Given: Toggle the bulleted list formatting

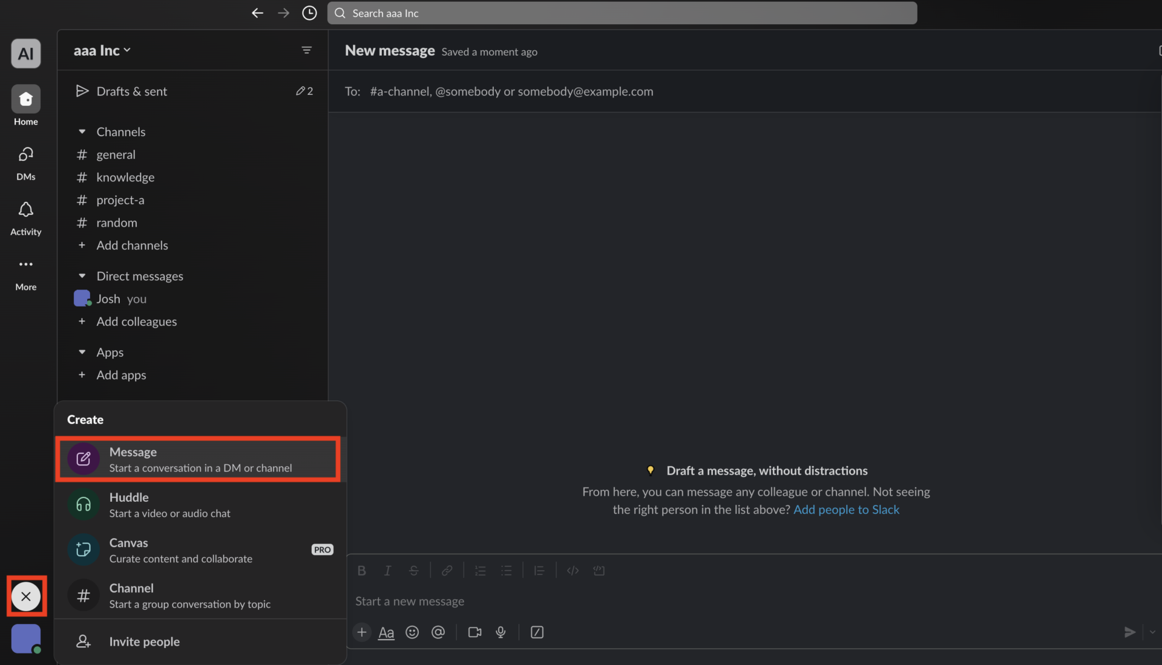Looking at the screenshot, I should (507, 570).
